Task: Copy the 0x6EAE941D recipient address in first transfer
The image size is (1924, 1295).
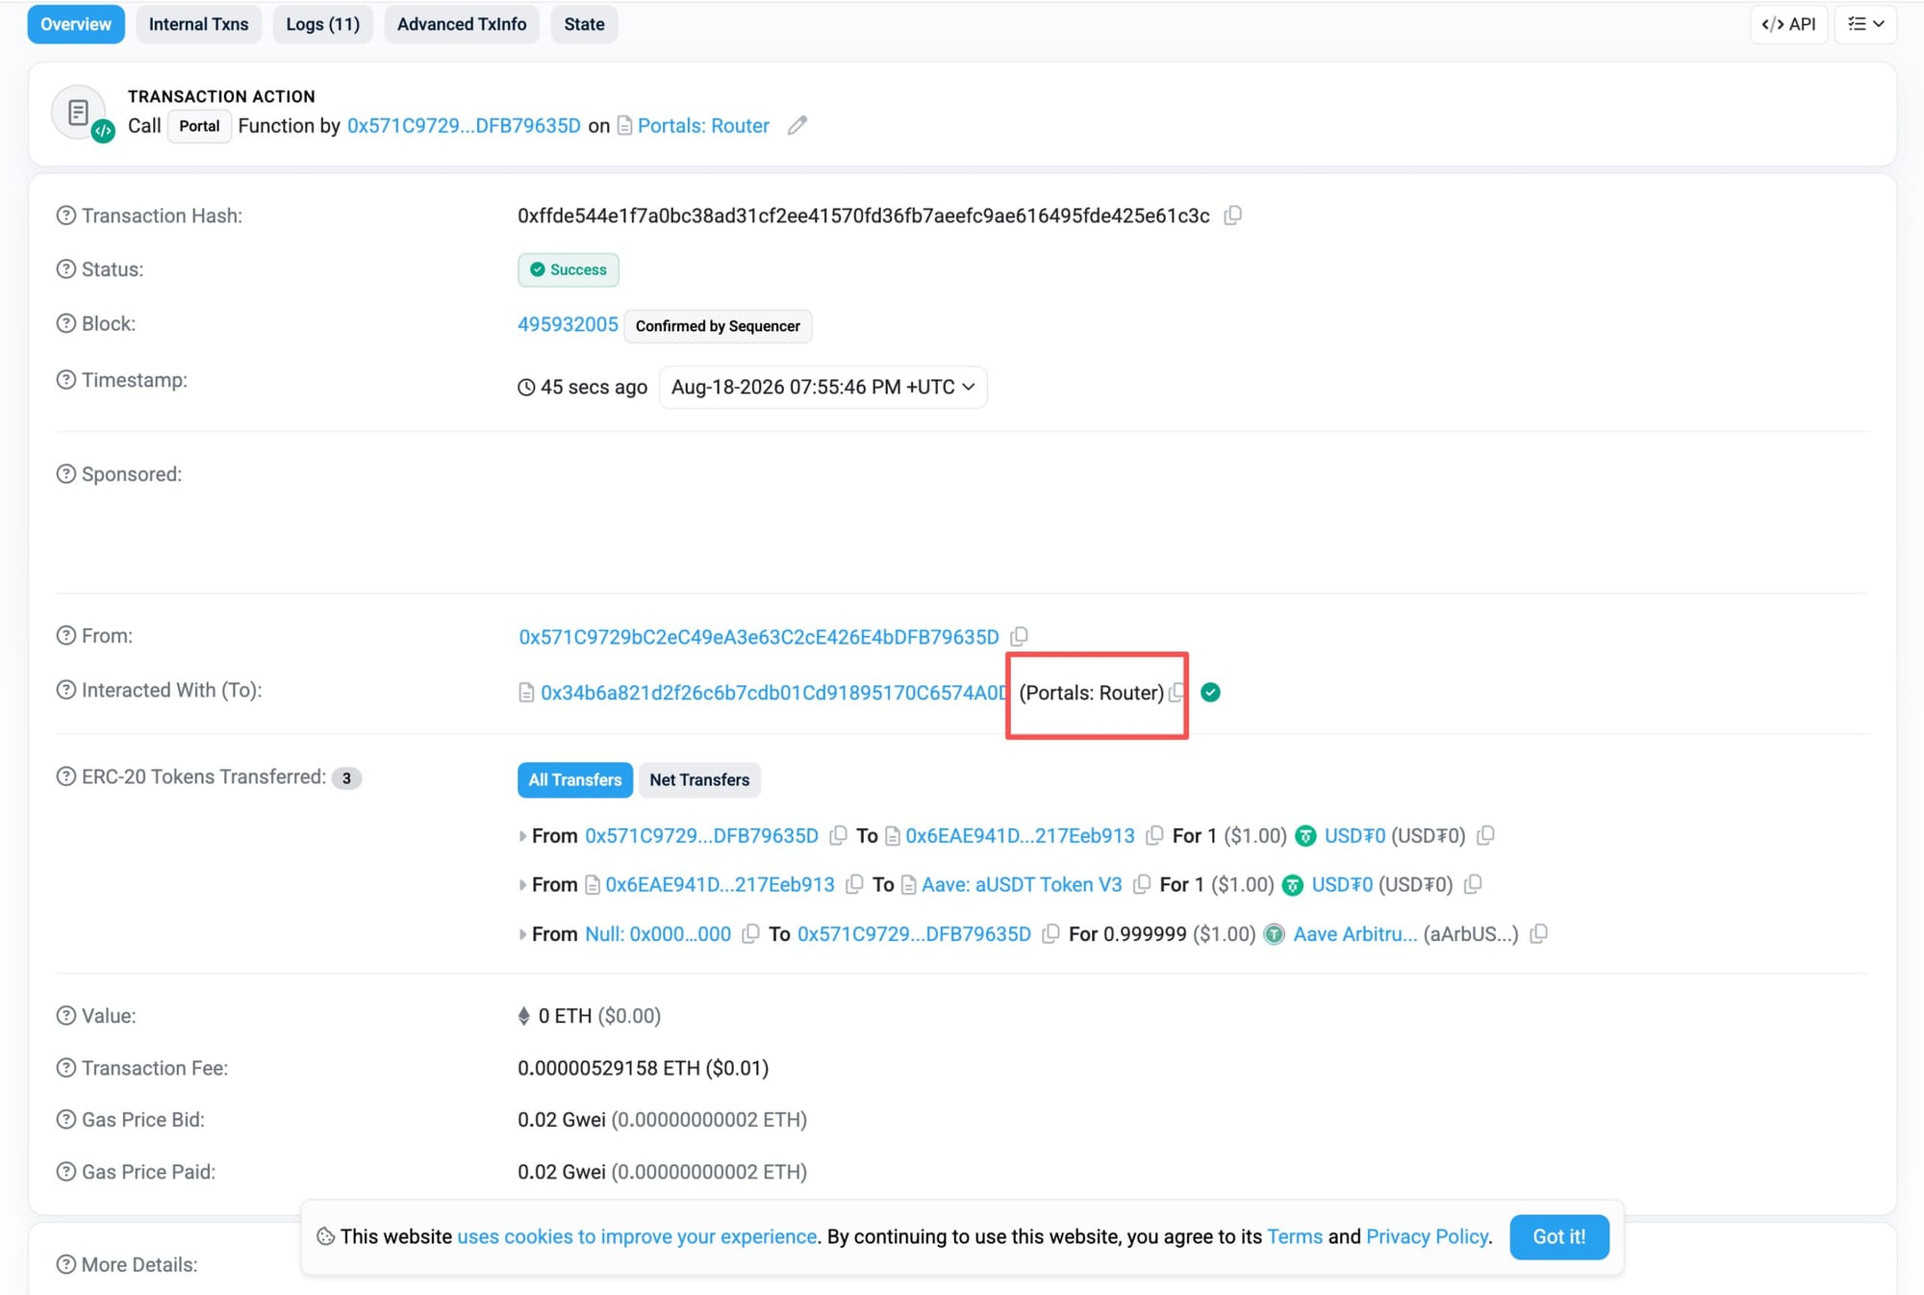Action: pos(1154,836)
